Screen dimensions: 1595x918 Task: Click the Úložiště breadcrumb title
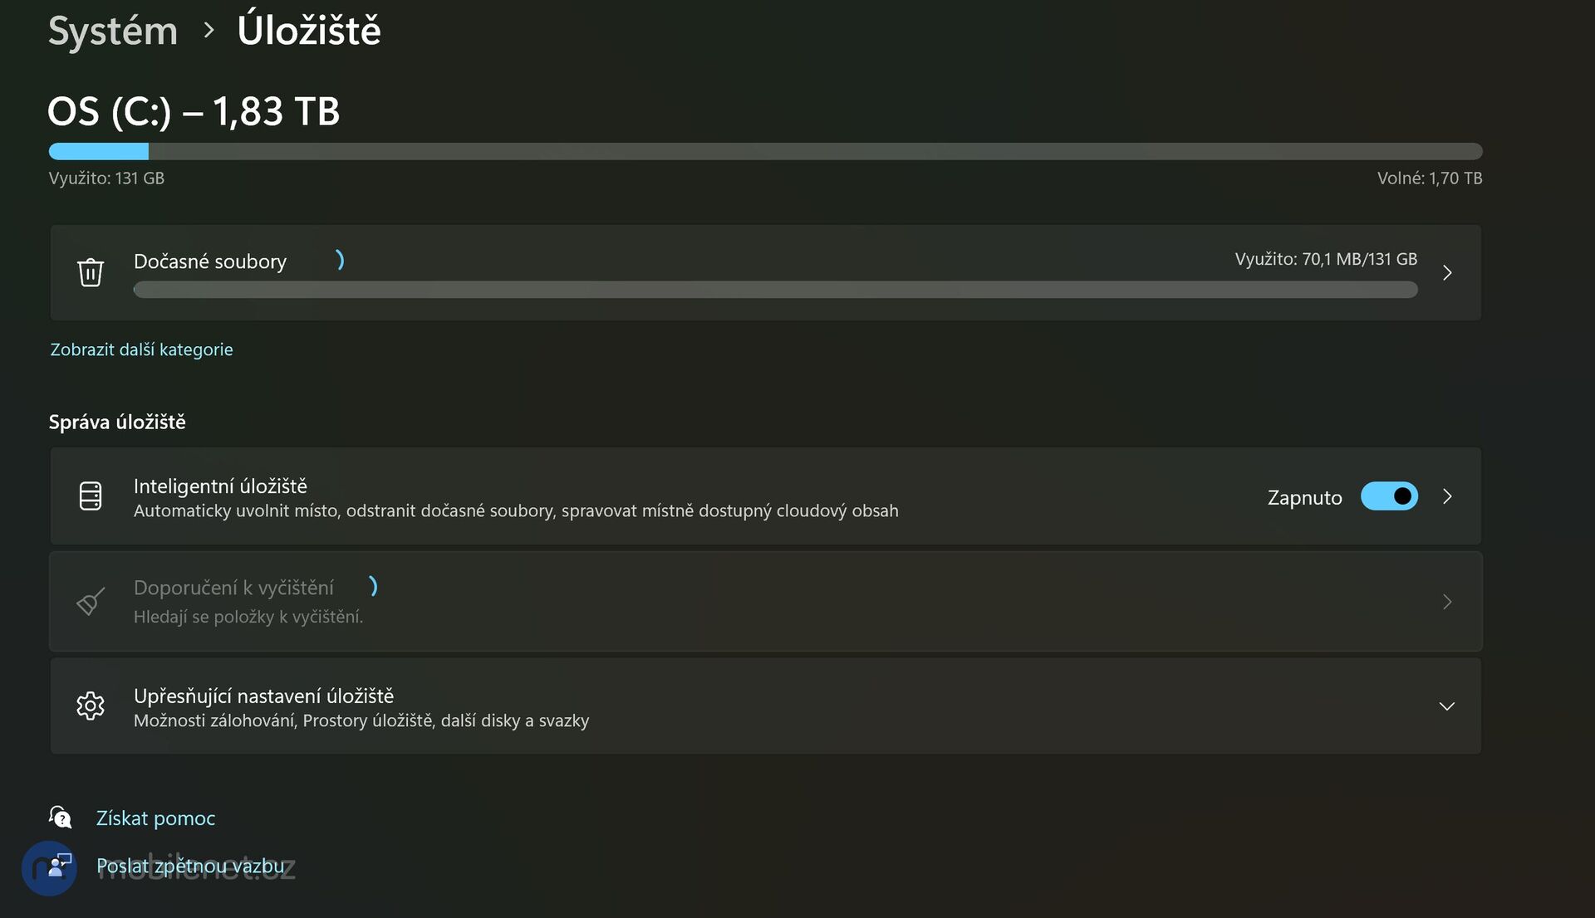click(309, 32)
